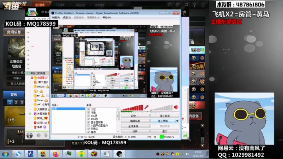Viewport: 283px width, 159px height.
Task: Open the blue K app in taskbar
Action: (31, 154)
